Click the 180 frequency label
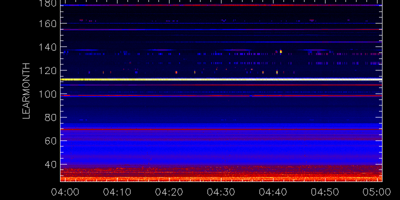Viewport: 400px width, 200px height. [47, 3]
